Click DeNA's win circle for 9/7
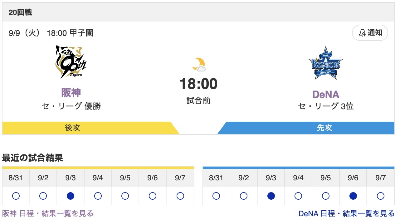This screenshot has height=224, width=395. click(380, 196)
